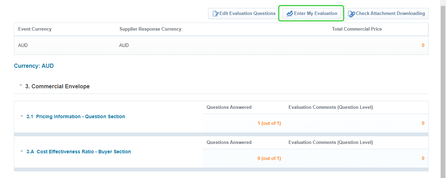Viewport: 446px width, 178px height.
Task: Click the link icon on Check Attachment Downloading
Action: (351, 14)
